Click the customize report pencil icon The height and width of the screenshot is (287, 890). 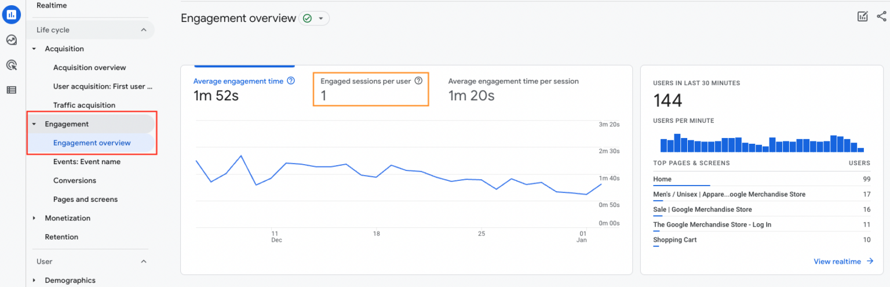coord(863,17)
